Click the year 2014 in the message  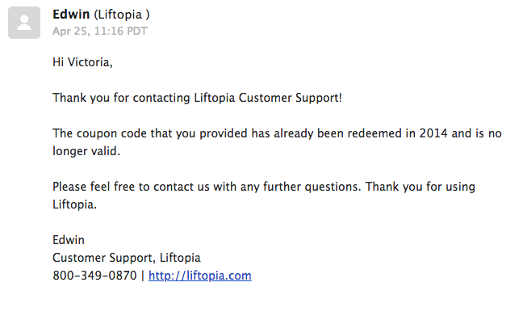(x=433, y=133)
